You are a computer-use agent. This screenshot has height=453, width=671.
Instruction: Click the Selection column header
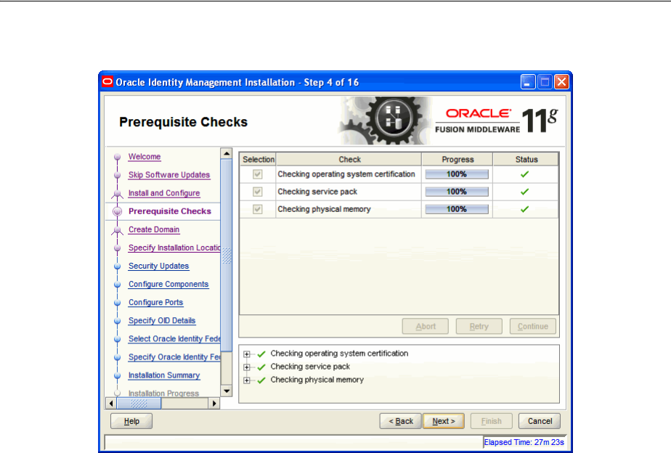[x=258, y=159]
